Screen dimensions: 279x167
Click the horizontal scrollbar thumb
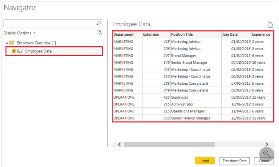[169, 144]
